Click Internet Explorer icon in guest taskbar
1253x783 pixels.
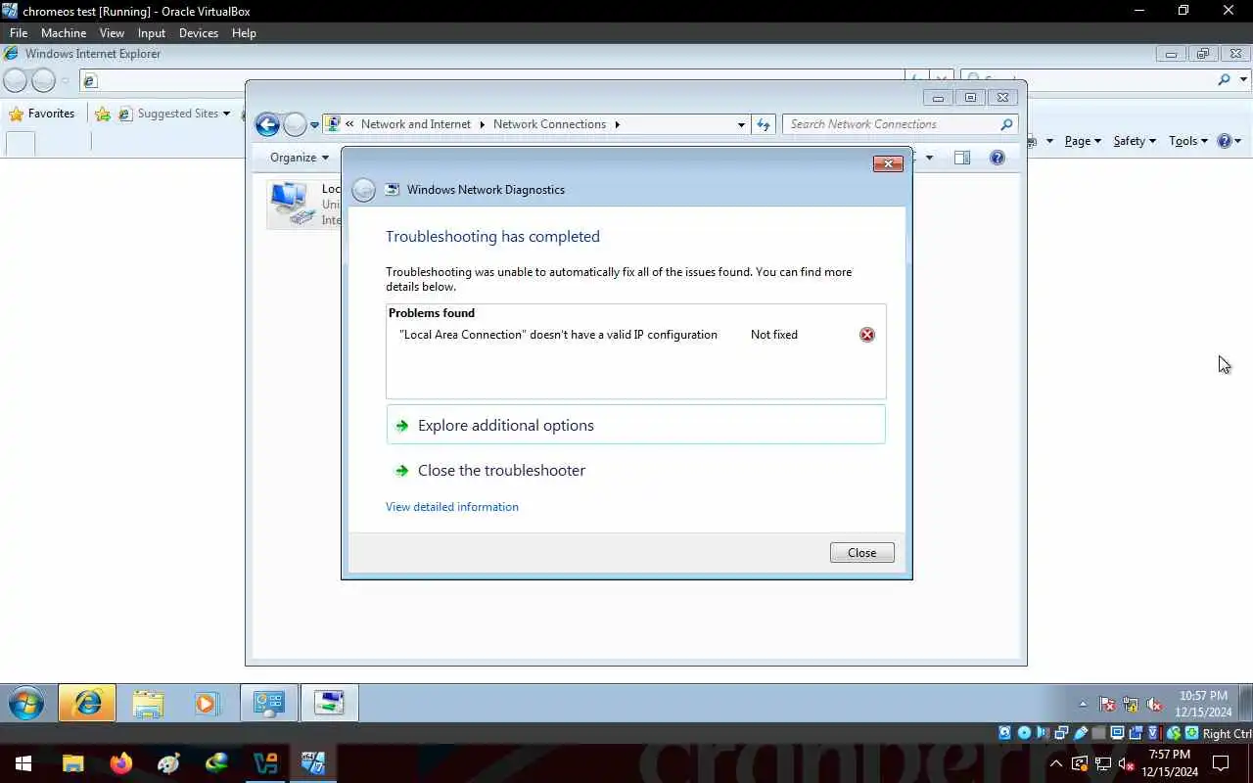pos(87,703)
